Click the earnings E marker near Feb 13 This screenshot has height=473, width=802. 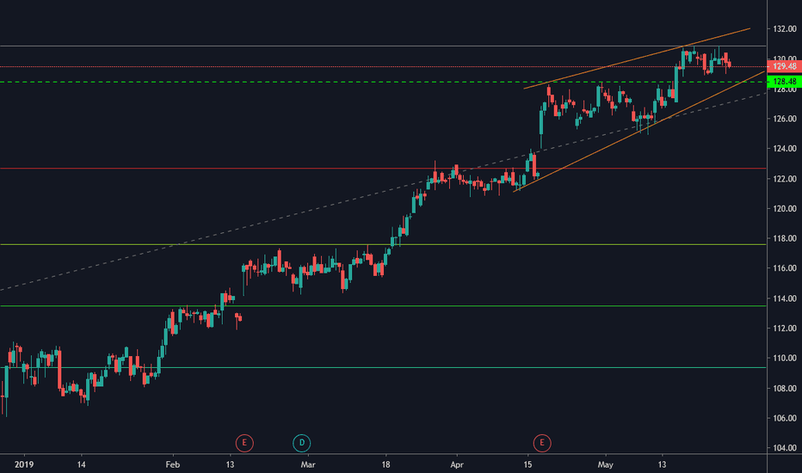(244, 443)
